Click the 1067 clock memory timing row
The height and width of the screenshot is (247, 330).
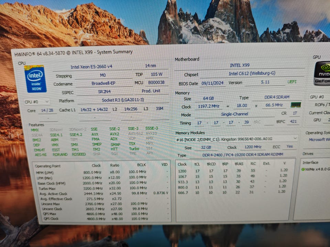click(233, 176)
